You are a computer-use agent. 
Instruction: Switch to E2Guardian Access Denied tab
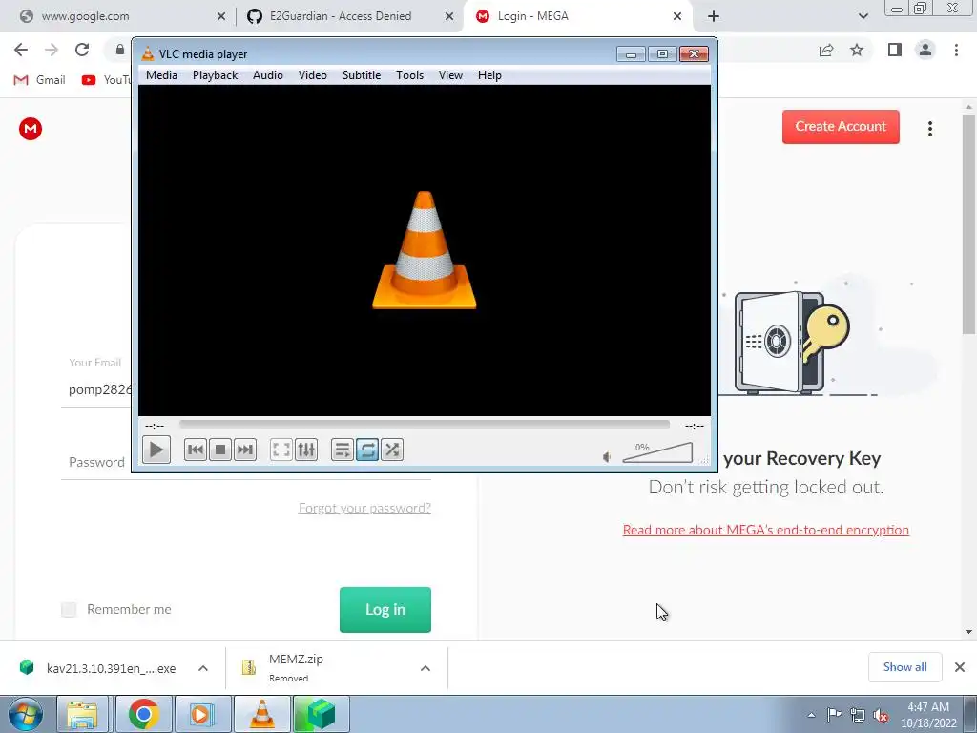[340, 16]
